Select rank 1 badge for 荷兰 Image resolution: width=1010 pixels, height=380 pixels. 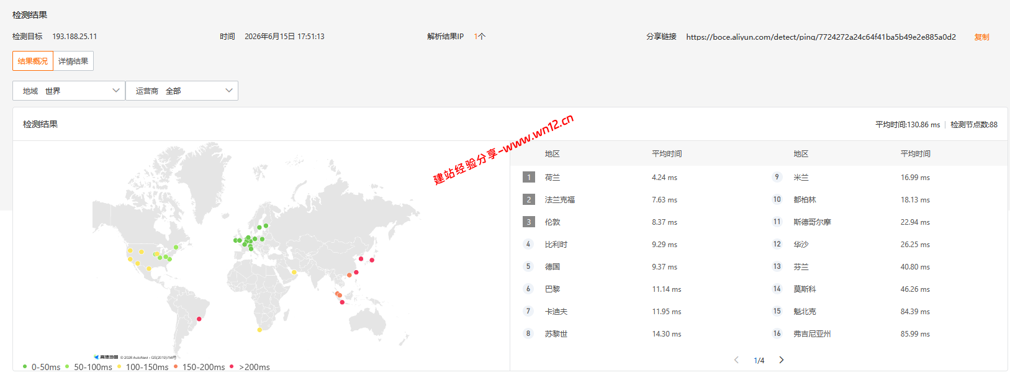click(529, 177)
